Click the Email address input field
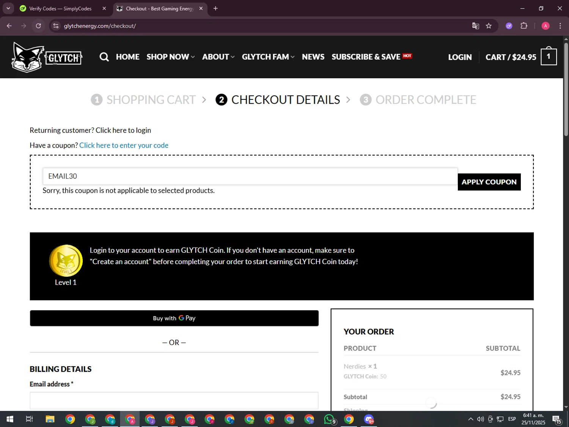569x427 pixels. (x=174, y=400)
